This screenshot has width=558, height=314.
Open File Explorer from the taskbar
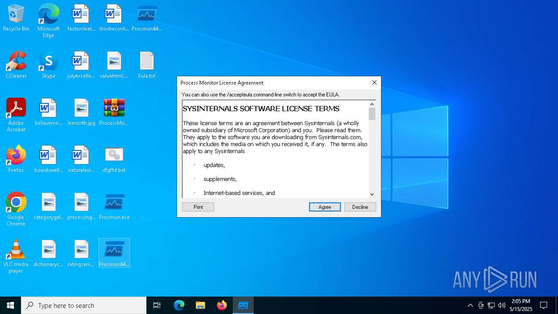pyautogui.click(x=201, y=305)
